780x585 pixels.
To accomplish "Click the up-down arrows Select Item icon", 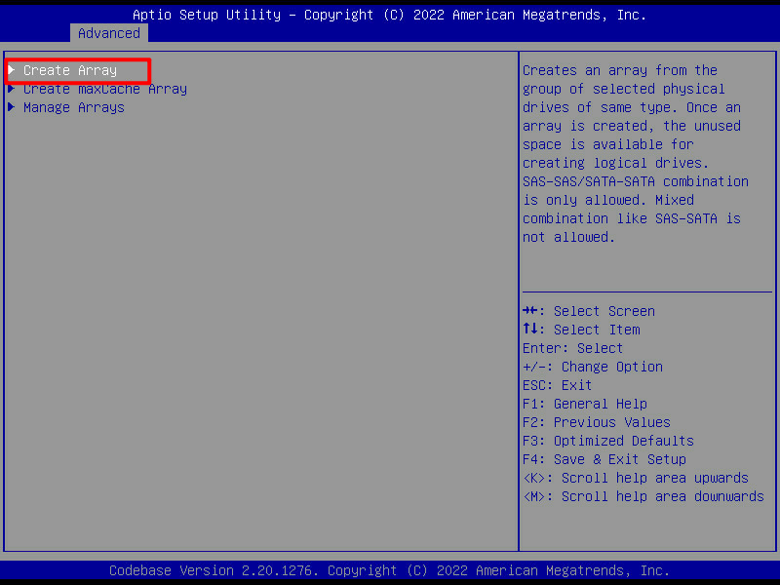I will [x=531, y=330].
